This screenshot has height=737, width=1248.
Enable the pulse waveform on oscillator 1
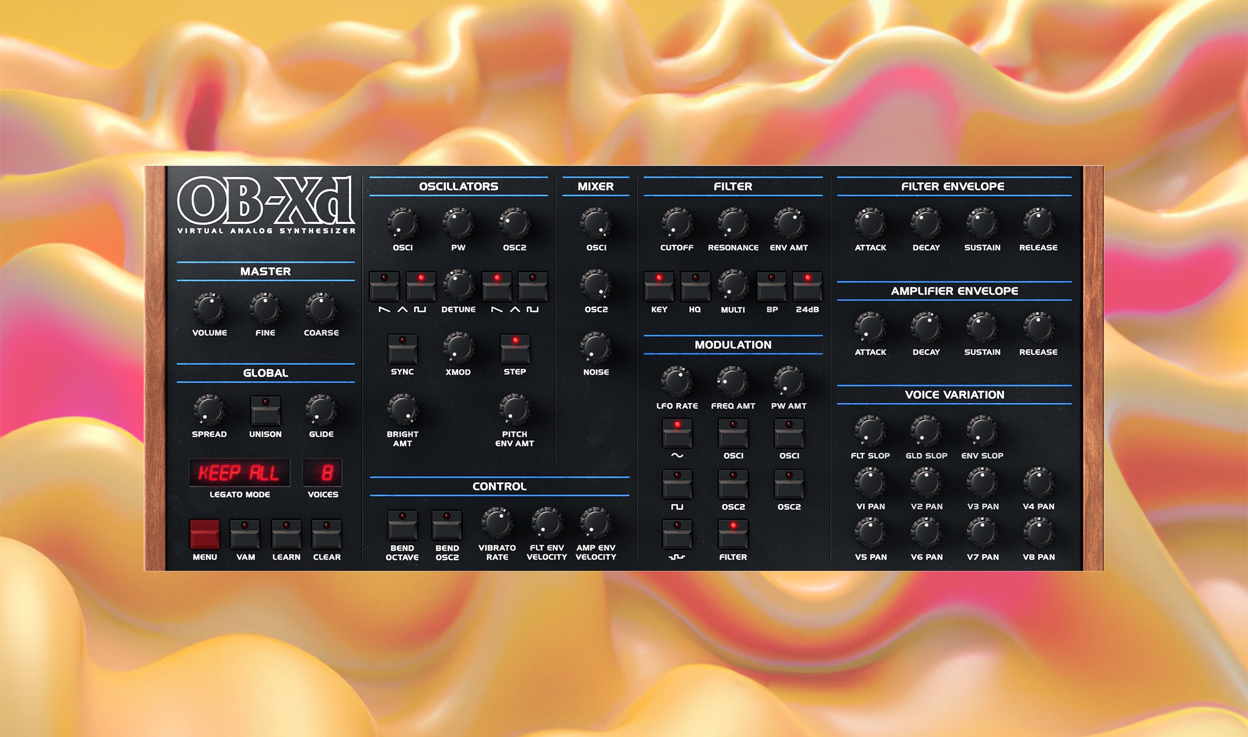point(421,288)
